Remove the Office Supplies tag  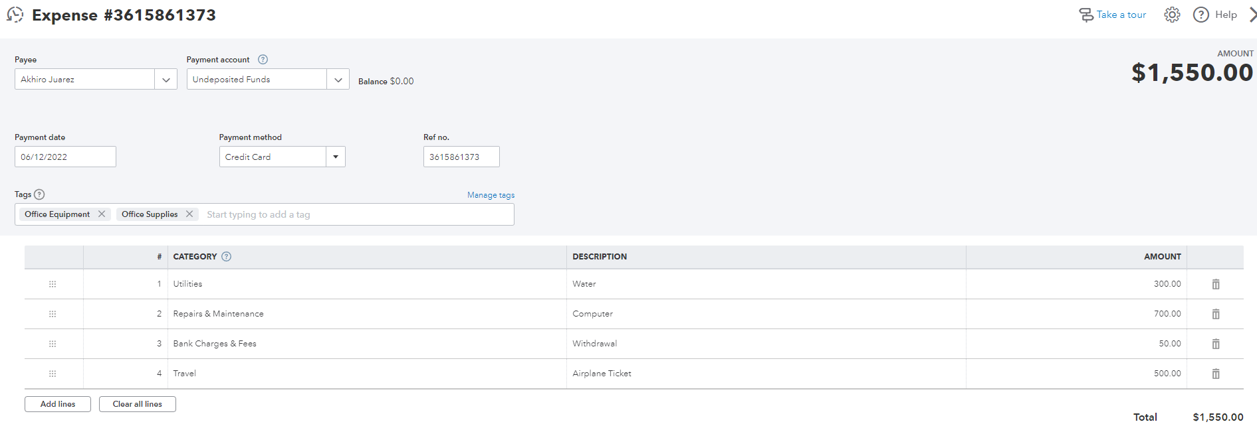pos(189,214)
